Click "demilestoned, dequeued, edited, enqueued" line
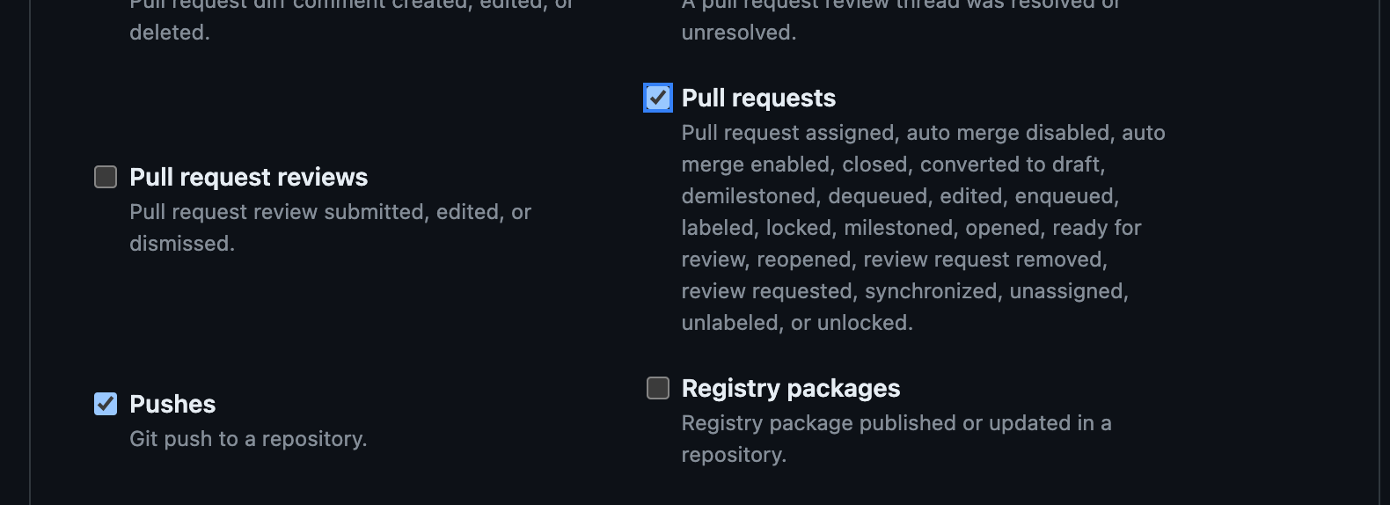The width and height of the screenshot is (1390, 505). pyautogui.click(x=900, y=196)
